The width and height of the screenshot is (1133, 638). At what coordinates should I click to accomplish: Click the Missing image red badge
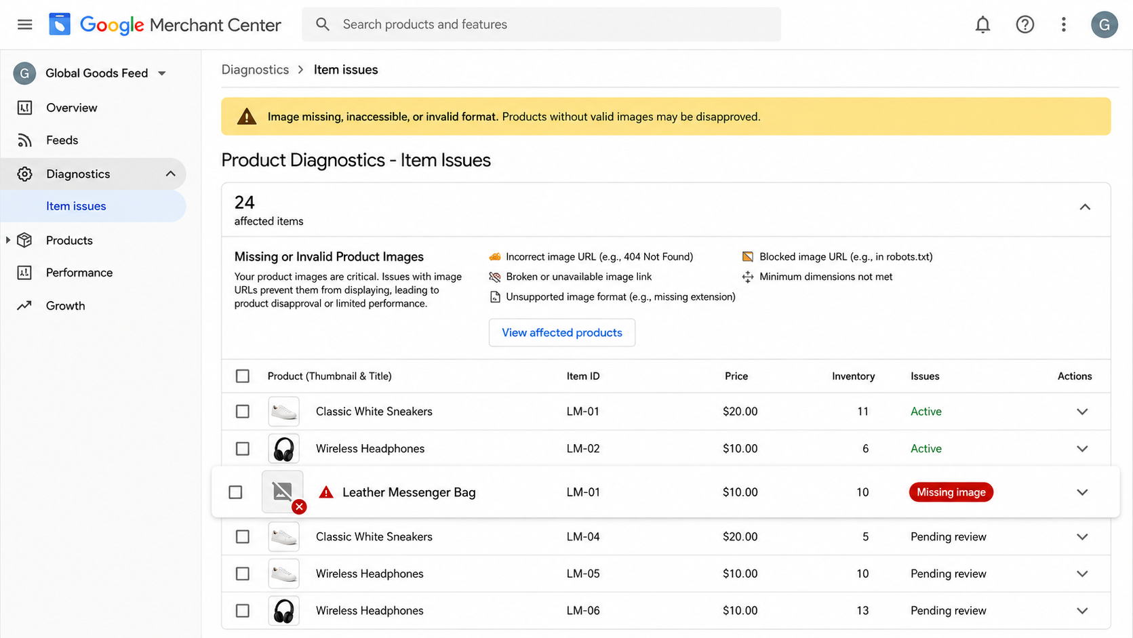tap(951, 492)
